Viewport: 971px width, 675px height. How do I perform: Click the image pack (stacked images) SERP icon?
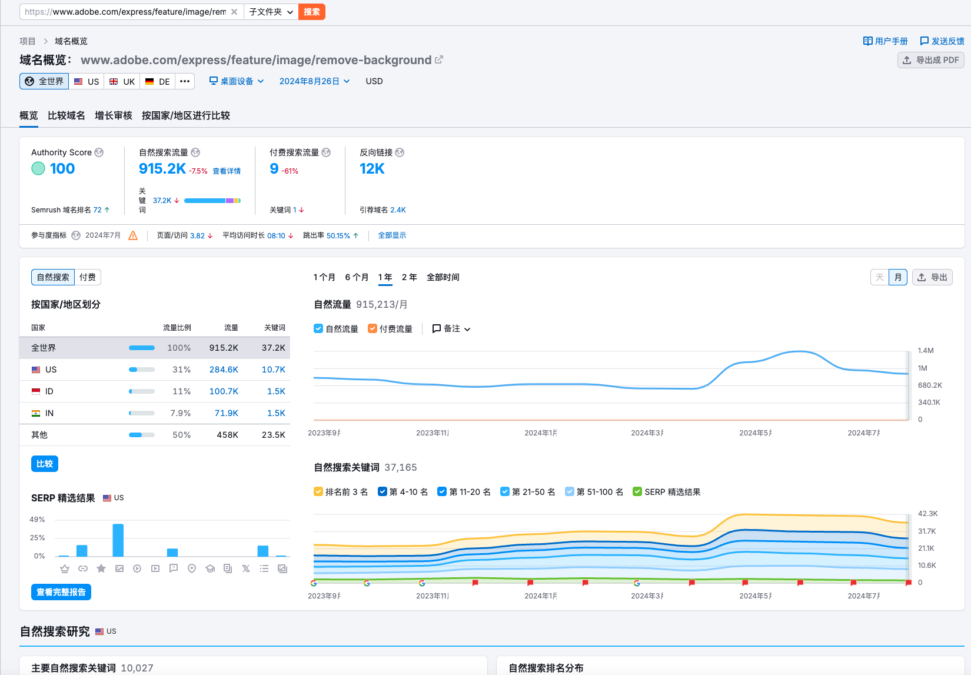pyautogui.click(x=282, y=568)
